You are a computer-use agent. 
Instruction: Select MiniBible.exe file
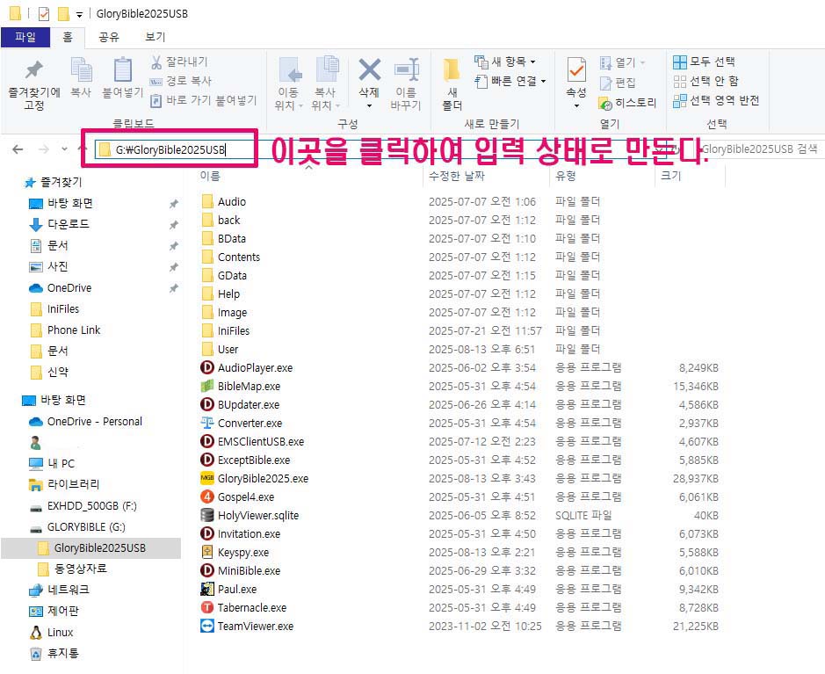click(249, 571)
